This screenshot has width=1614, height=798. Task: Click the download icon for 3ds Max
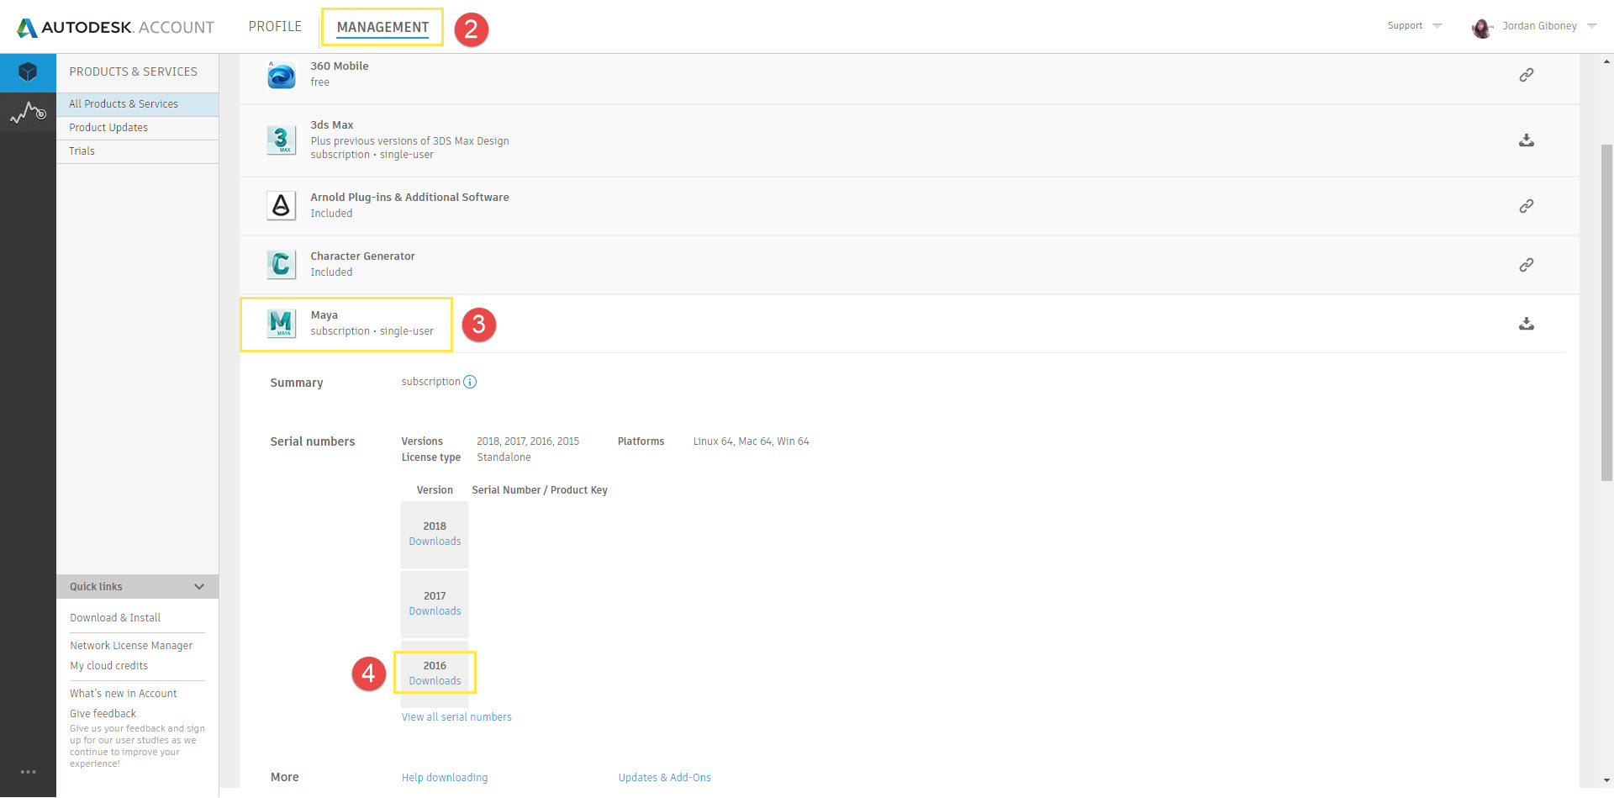click(x=1527, y=140)
